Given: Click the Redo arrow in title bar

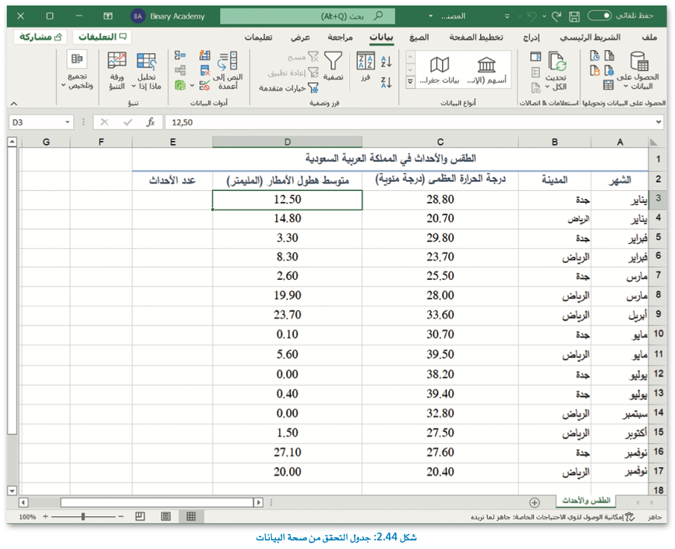Looking at the screenshot, I should click(557, 16).
